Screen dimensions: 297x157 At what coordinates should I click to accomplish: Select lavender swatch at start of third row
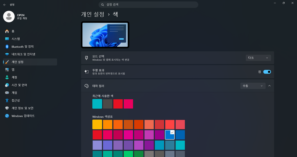click(x=97, y=145)
